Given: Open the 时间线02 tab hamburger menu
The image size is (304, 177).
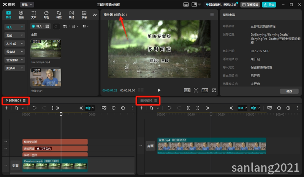Looking at the screenshot, I should pyautogui.click(x=155, y=100).
